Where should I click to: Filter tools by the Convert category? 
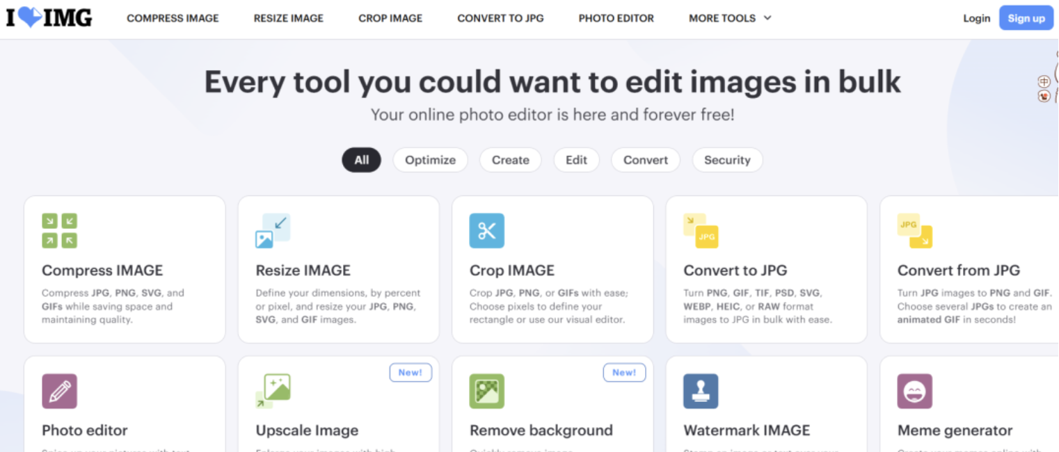pyautogui.click(x=645, y=160)
